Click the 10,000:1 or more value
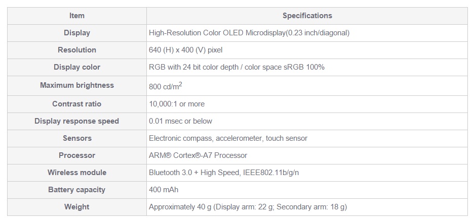The height and width of the screenshot is (222, 474). tap(177, 104)
